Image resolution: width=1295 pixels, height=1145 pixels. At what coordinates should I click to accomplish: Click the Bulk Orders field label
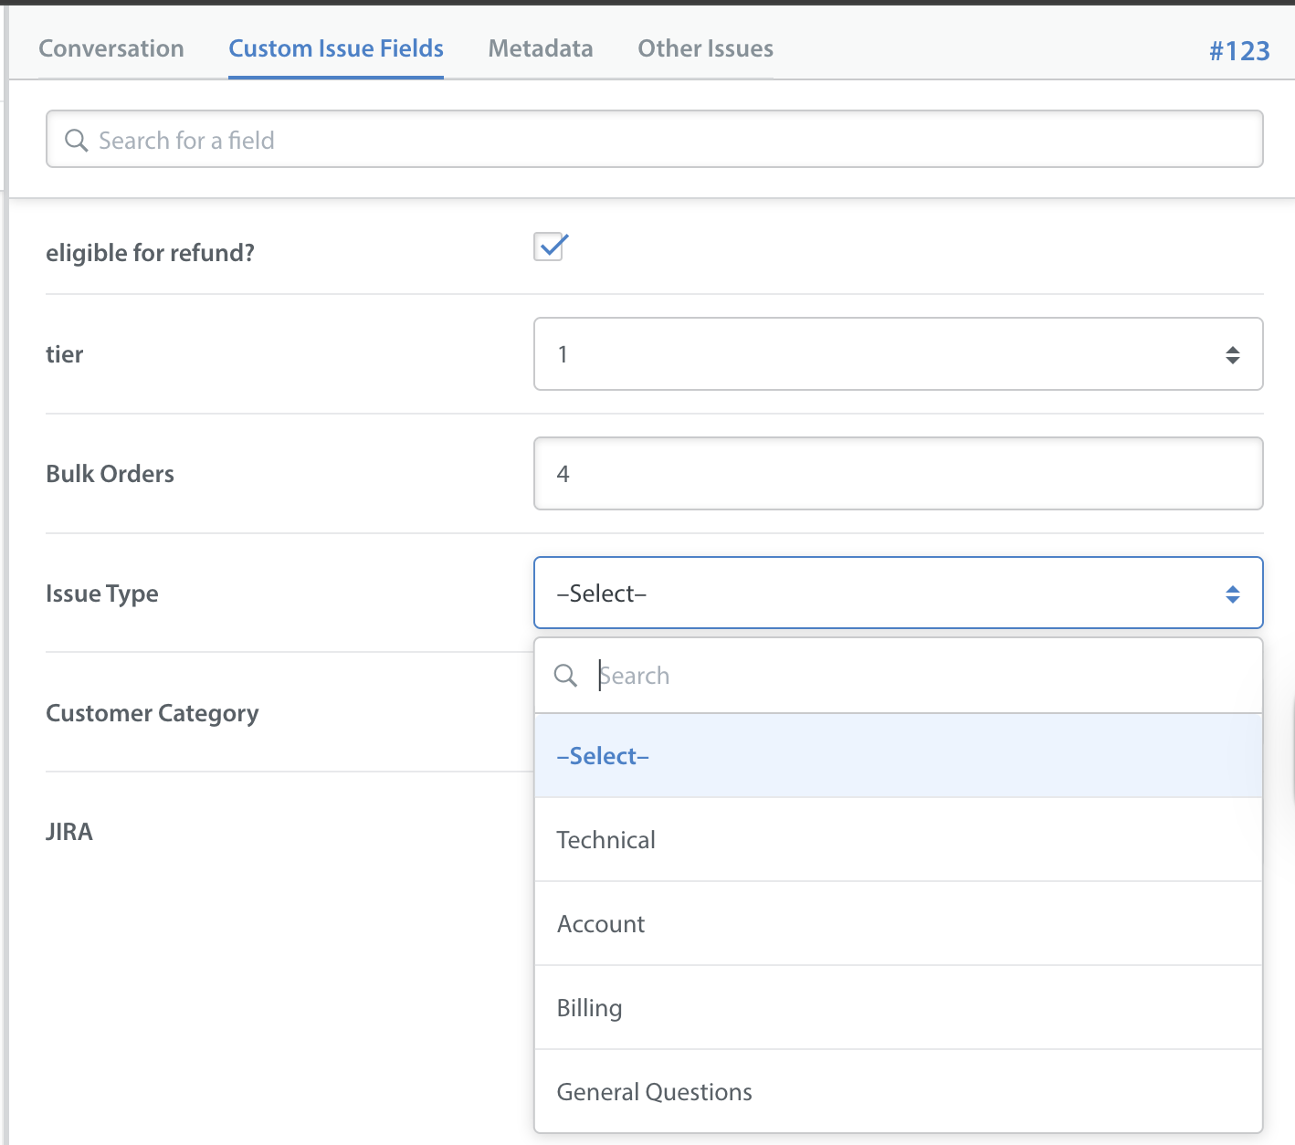(x=110, y=474)
